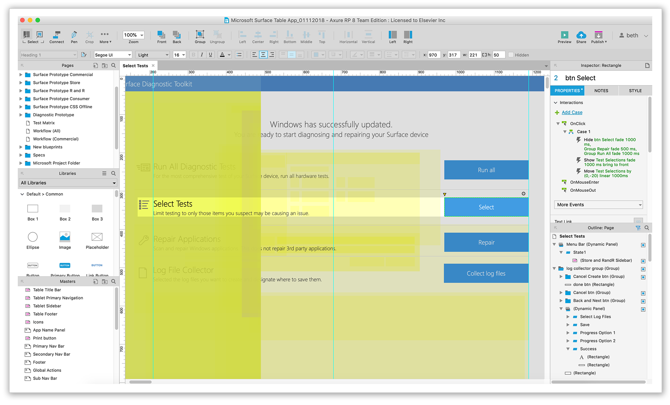
Task: Open the Segoe UI font dropdown
Action: pyautogui.click(x=113, y=55)
